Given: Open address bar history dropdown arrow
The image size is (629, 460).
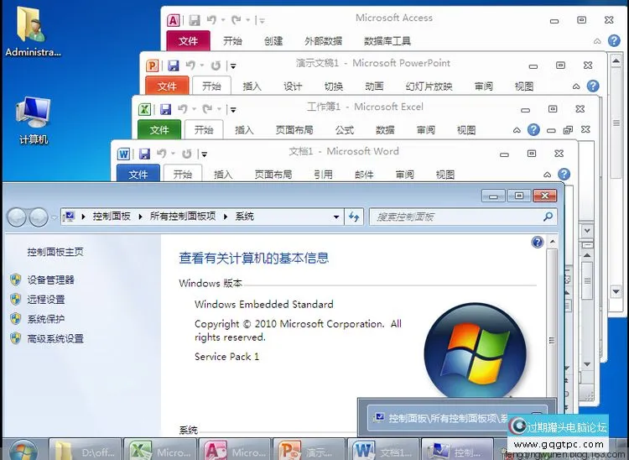Looking at the screenshot, I should point(336,217).
